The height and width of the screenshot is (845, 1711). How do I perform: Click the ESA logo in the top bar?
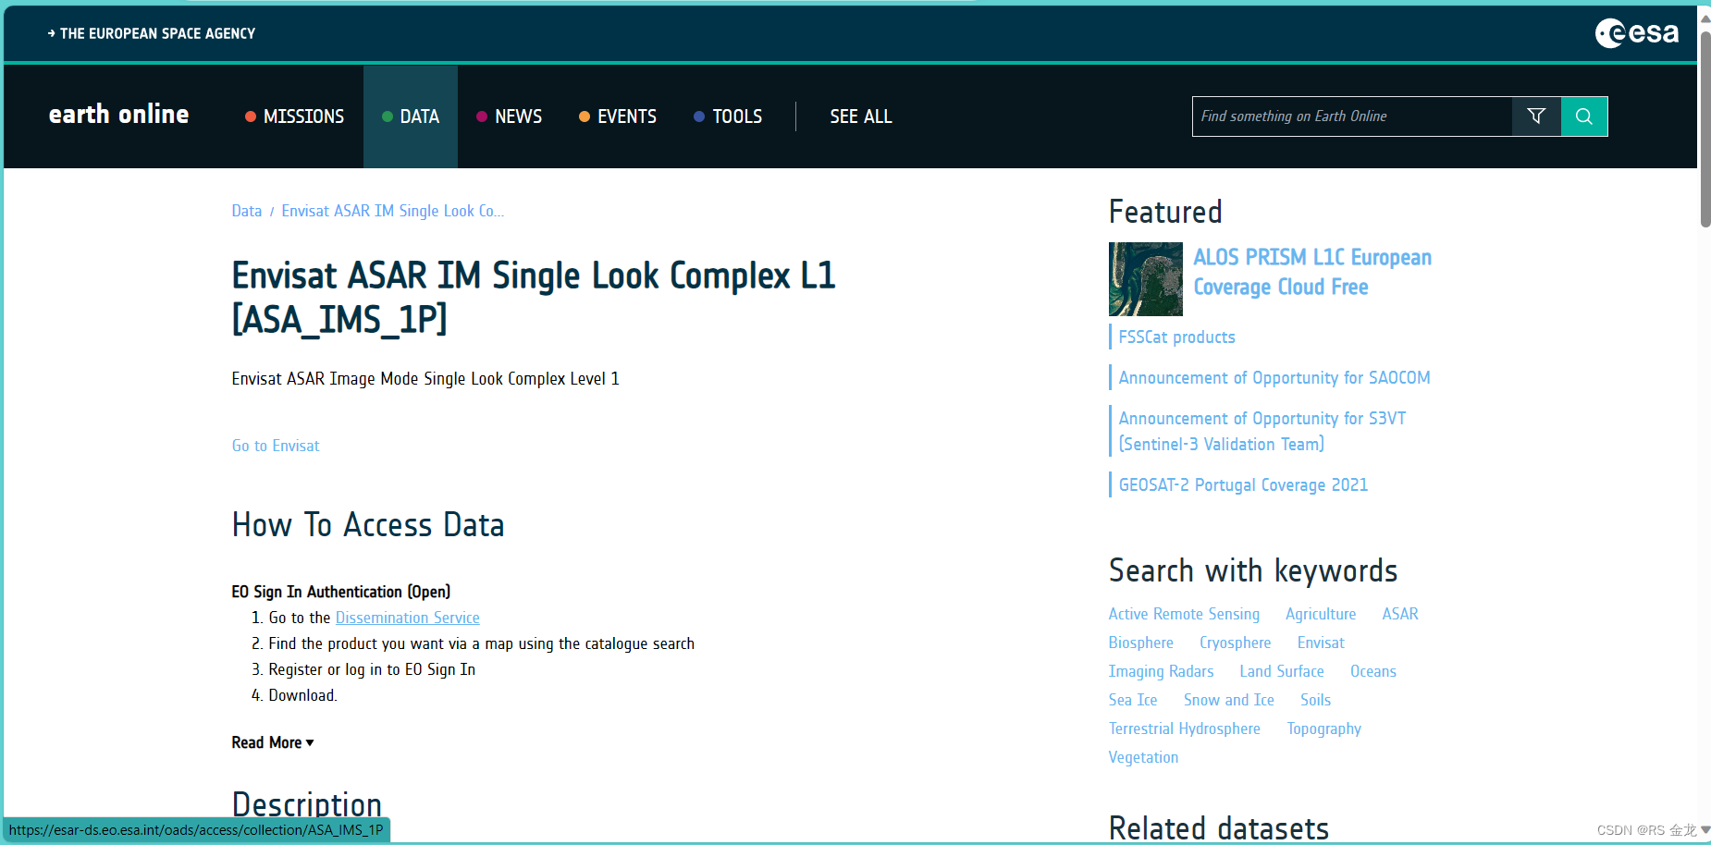tap(1636, 33)
